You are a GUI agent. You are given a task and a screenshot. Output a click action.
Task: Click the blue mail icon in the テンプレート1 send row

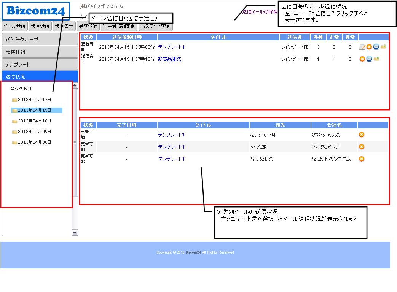pyautogui.click(x=376, y=47)
